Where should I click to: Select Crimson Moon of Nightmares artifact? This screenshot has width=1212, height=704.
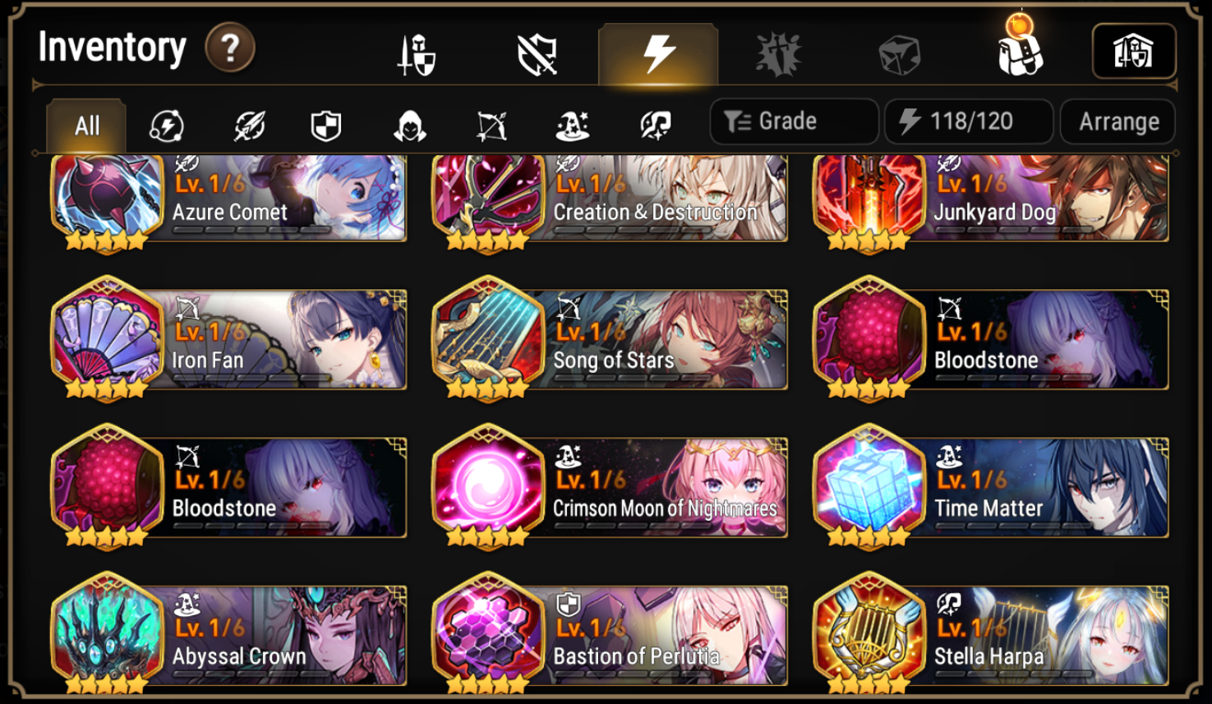(x=610, y=486)
